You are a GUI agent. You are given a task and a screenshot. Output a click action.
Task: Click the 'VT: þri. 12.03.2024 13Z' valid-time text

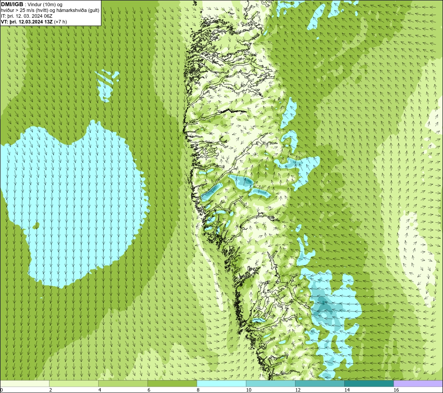point(26,22)
